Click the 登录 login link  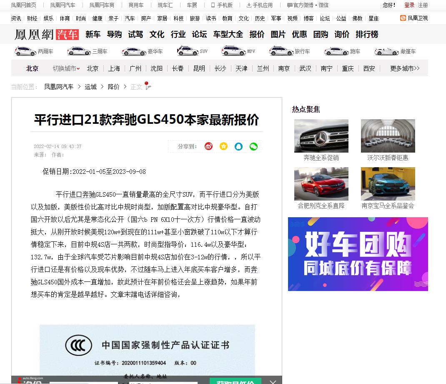point(409,5)
